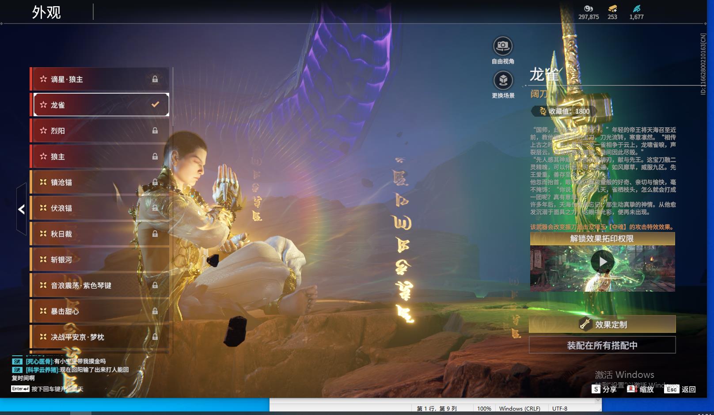
Task: Click the 1,677 currency amount
Action: click(636, 17)
